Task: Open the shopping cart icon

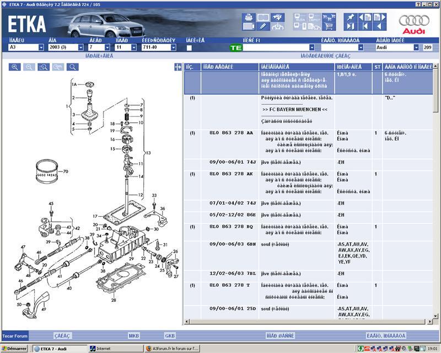Action: [x=329, y=26]
